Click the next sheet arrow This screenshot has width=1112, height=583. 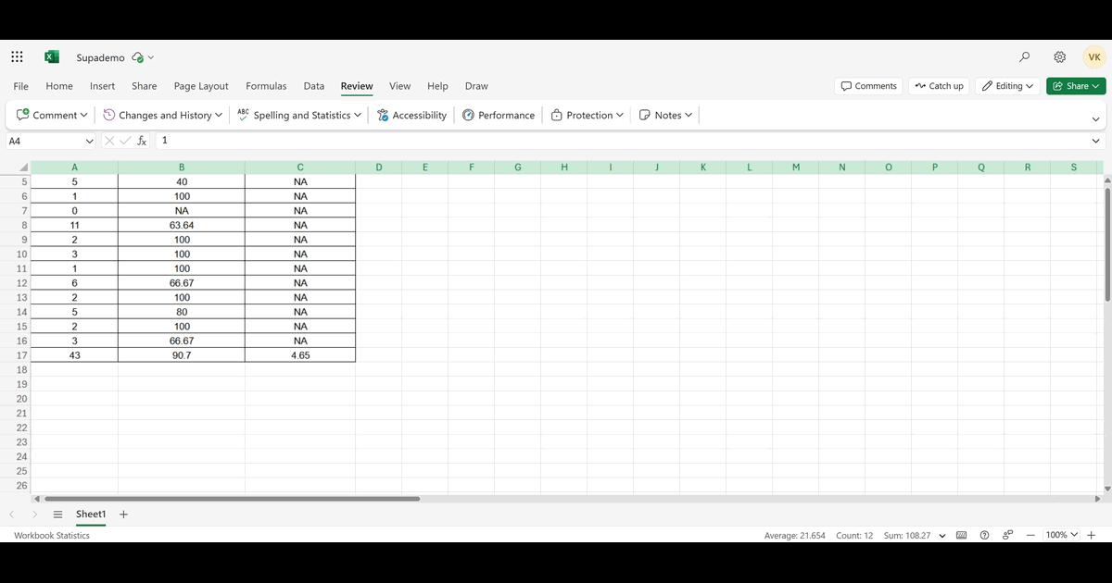(x=34, y=515)
